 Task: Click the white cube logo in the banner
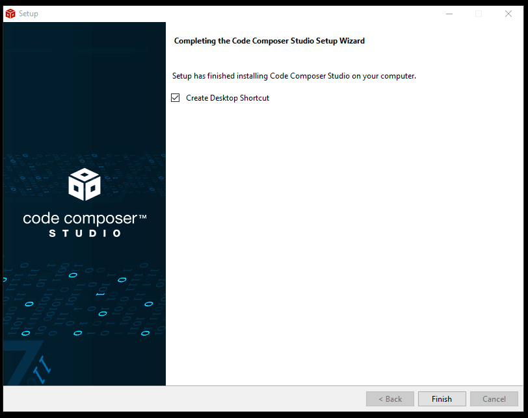click(85, 184)
